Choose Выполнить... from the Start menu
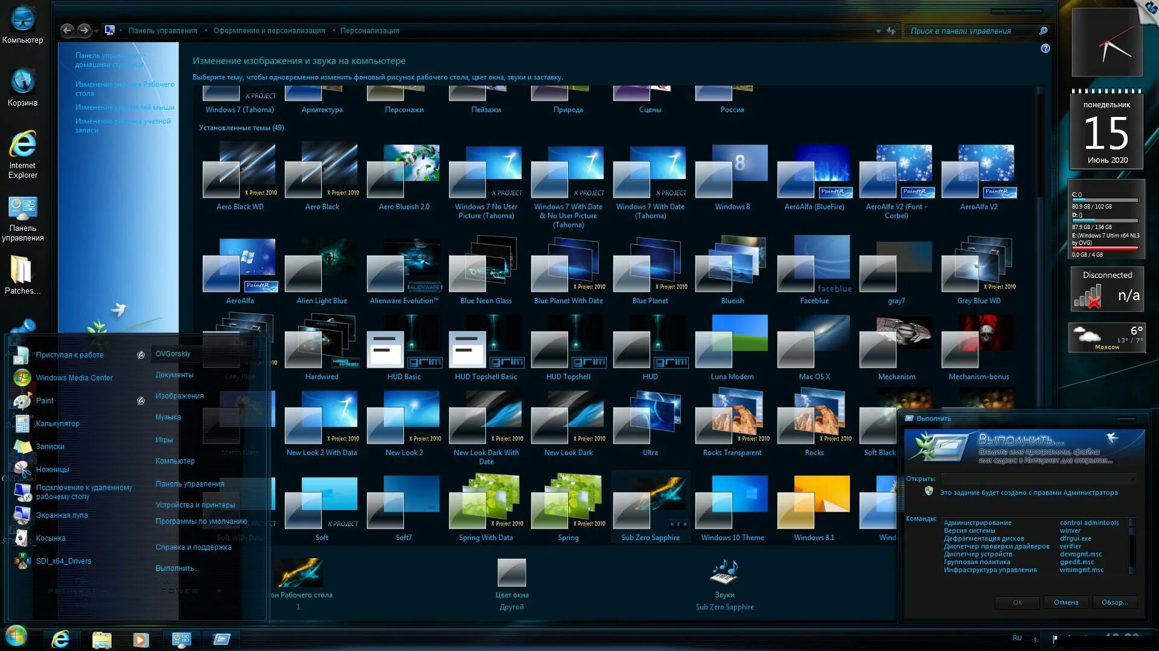1159x651 pixels. (177, 568)
